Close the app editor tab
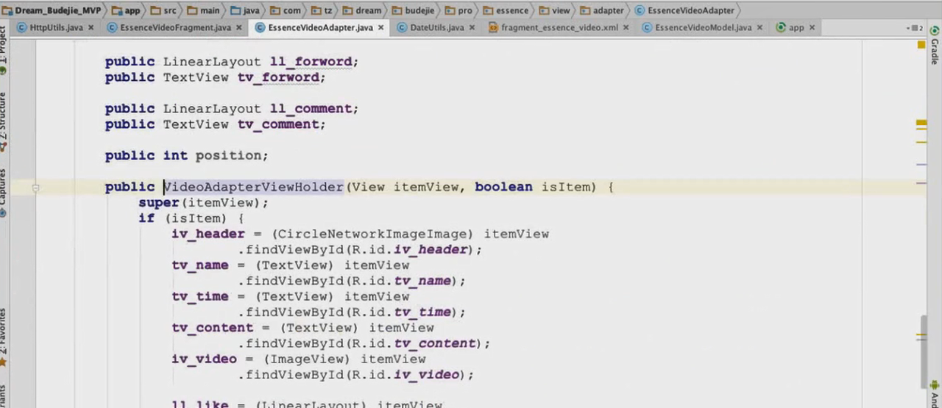The width and height of the screenshot is (942, 408). point(812,28)
